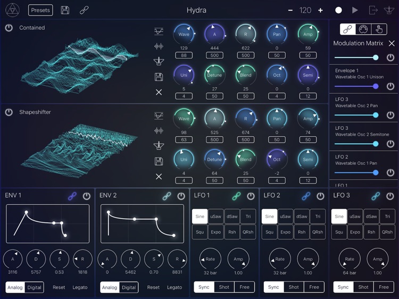This screenshot has width=399, height=299.
Task: Select Tri waveform for LFO 2
Action: pos(318,217)
